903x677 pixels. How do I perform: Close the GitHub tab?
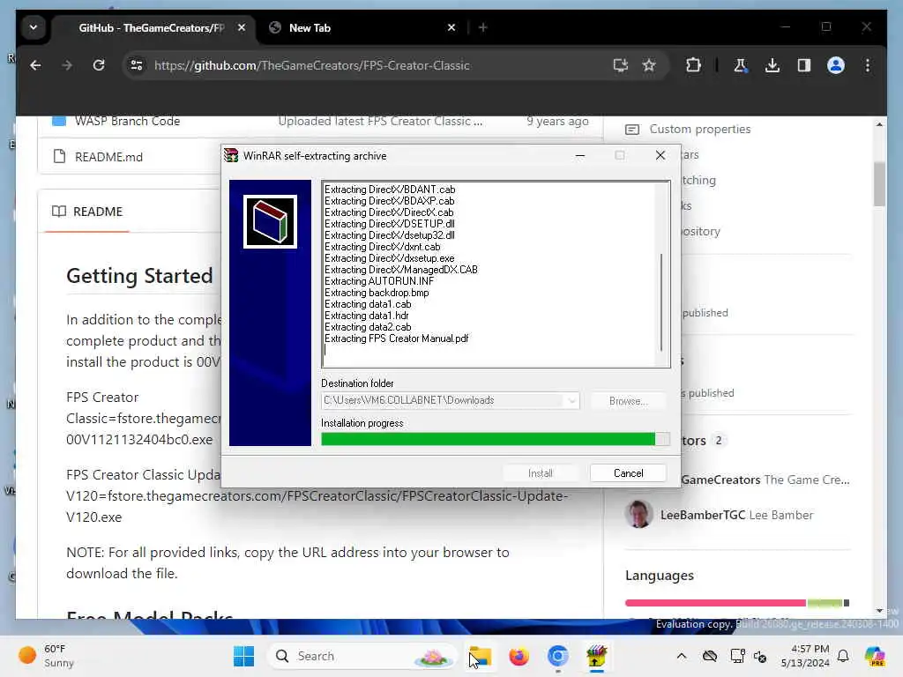[x=242, y=27]
